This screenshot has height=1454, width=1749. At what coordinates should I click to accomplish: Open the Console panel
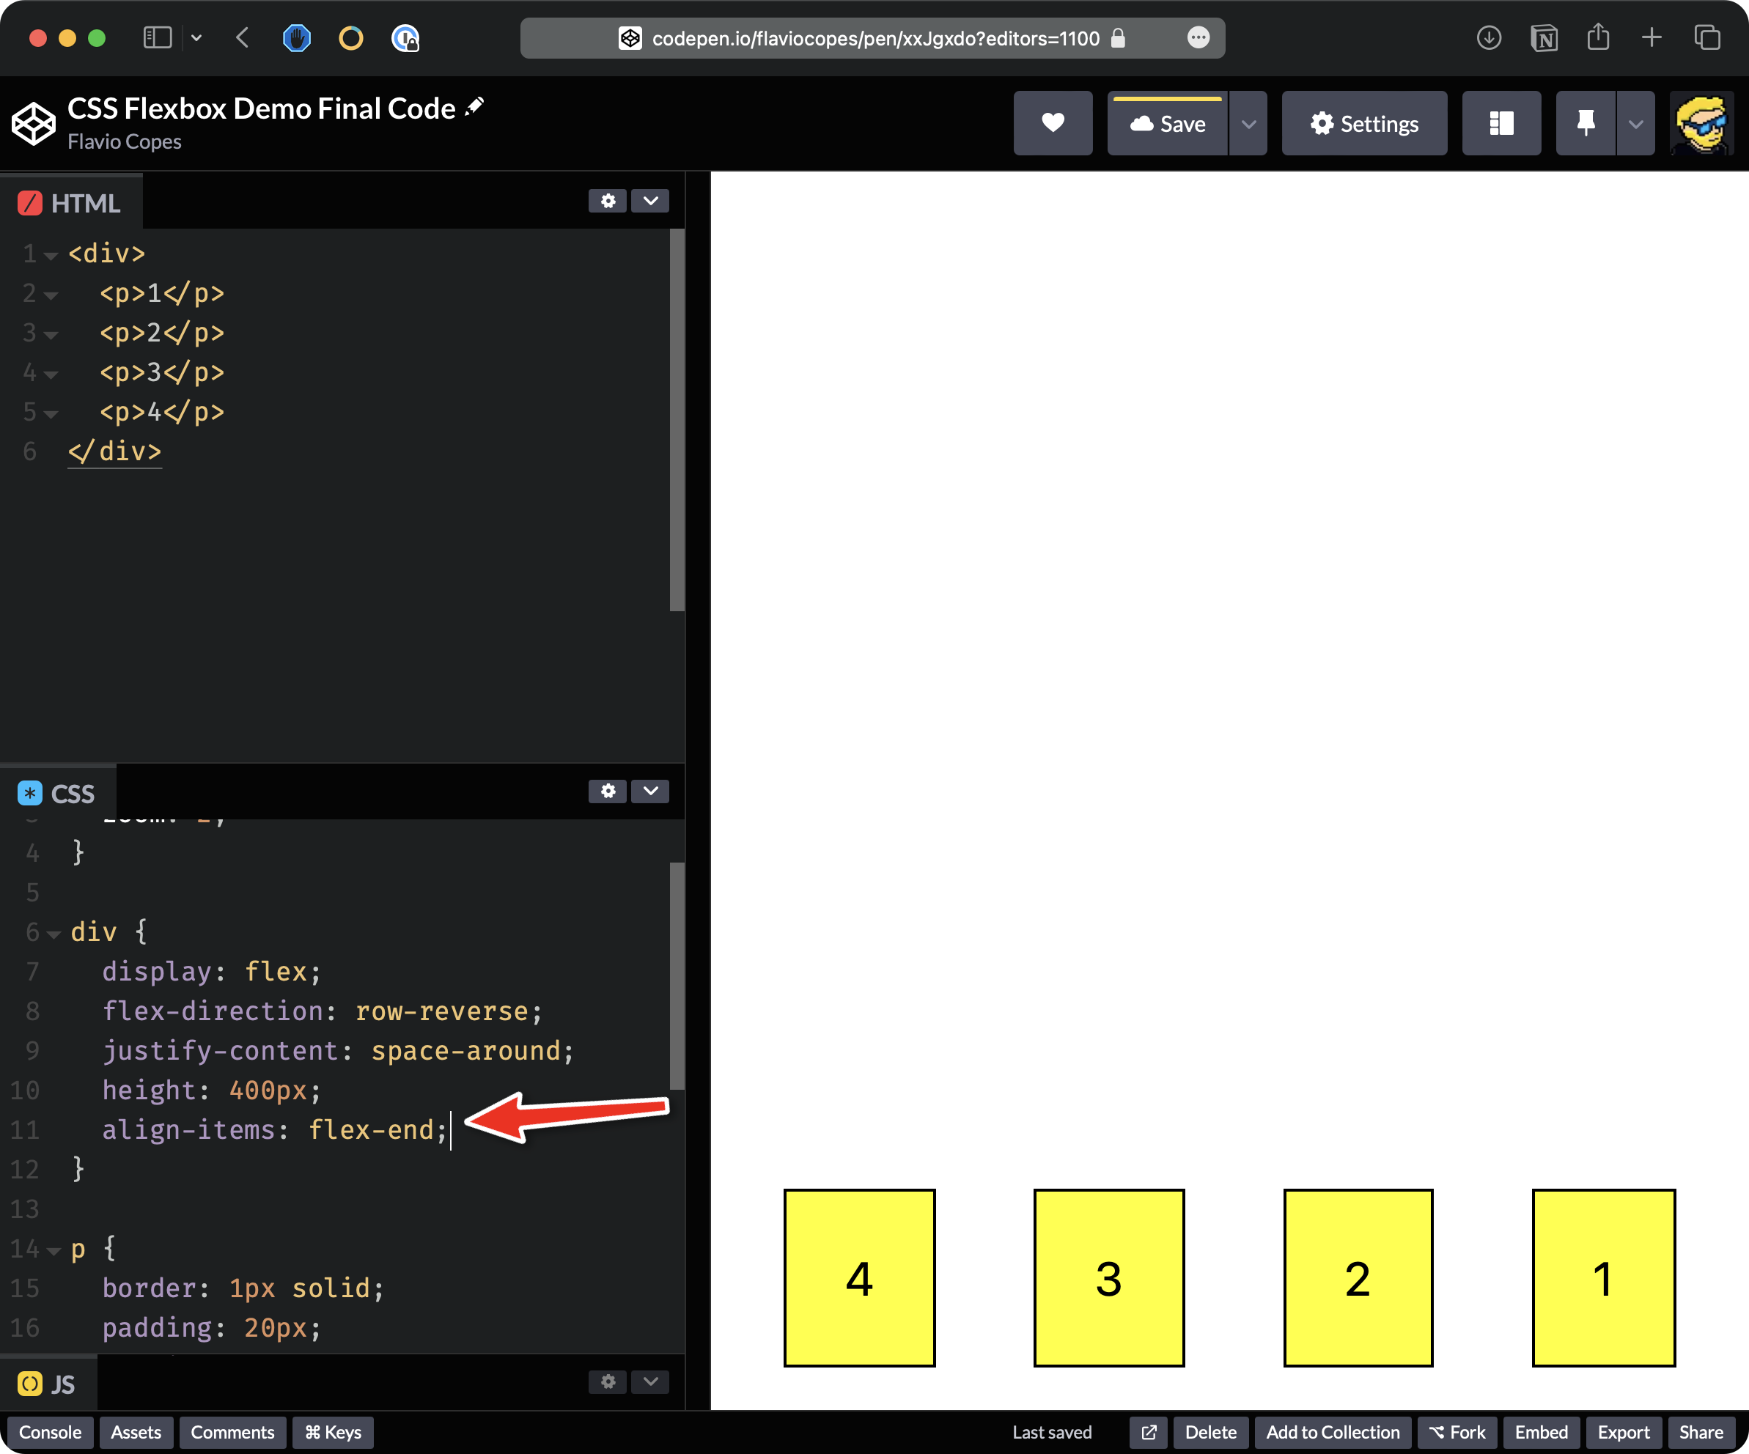(x=50, y=1432)
